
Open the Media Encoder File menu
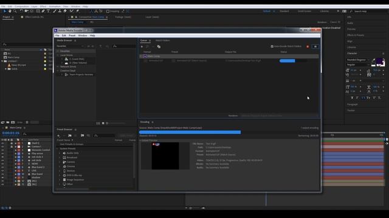[x=57, y=36]
